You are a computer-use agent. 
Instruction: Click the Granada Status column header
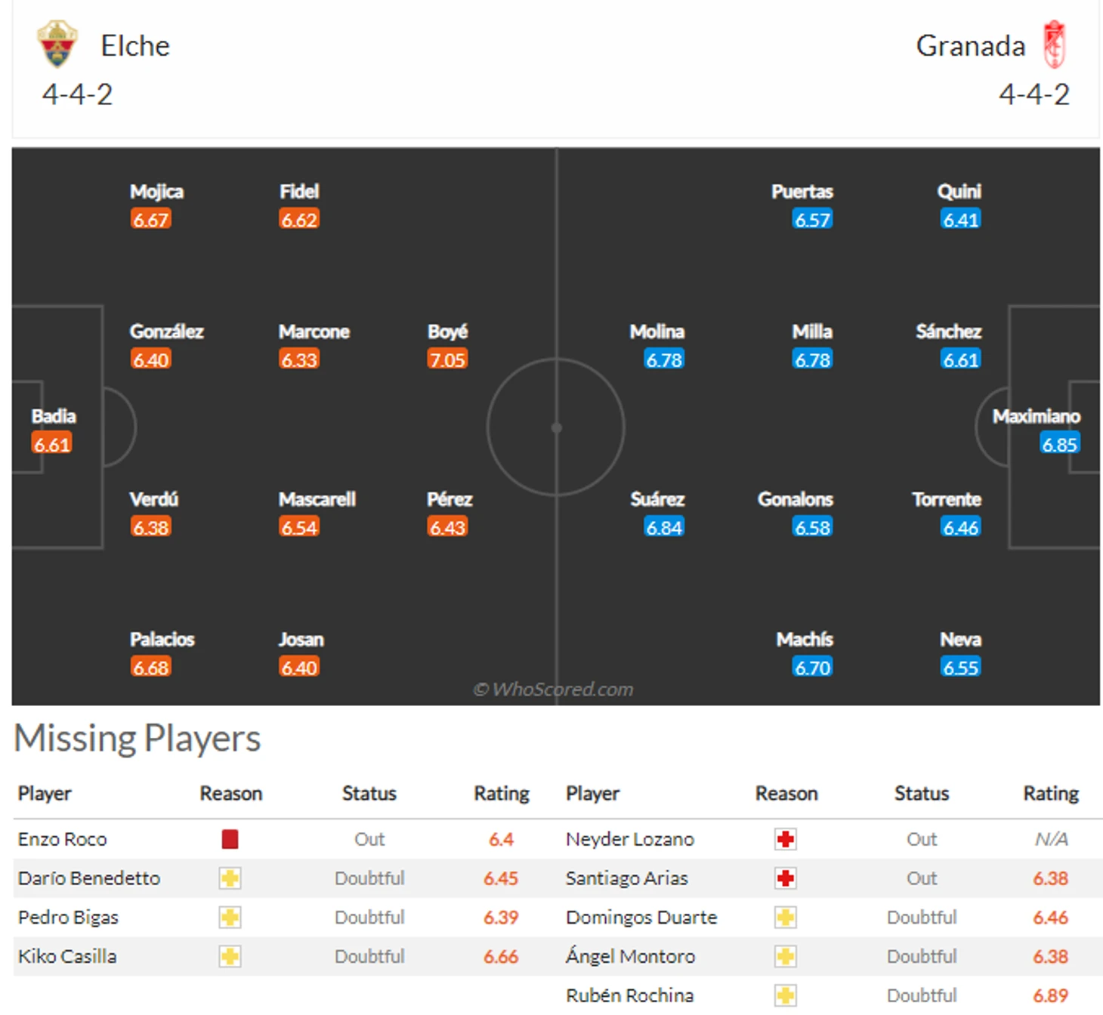[922, 793]
